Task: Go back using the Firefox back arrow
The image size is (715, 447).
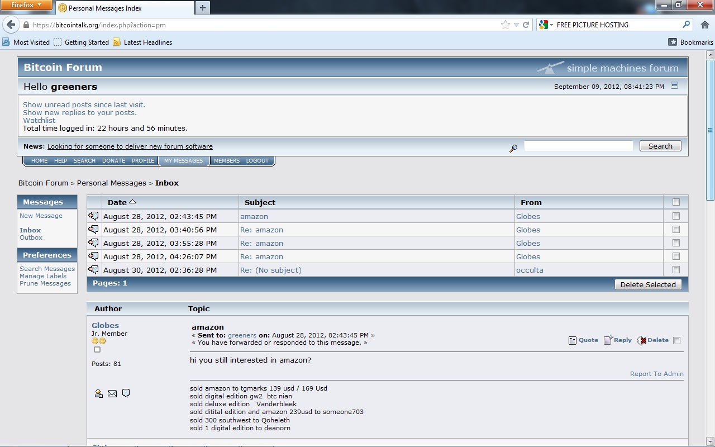Action: tap(11, 25)
